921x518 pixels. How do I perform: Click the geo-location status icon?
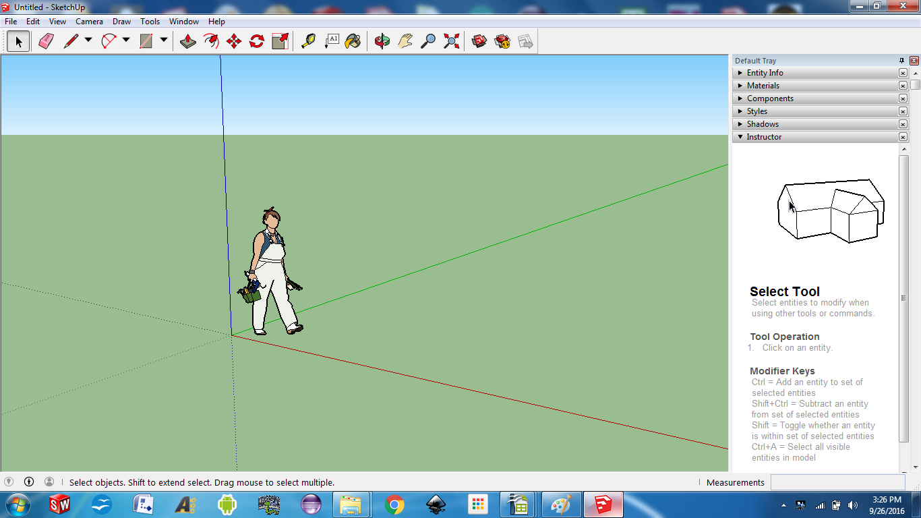(x=9, y=482)
